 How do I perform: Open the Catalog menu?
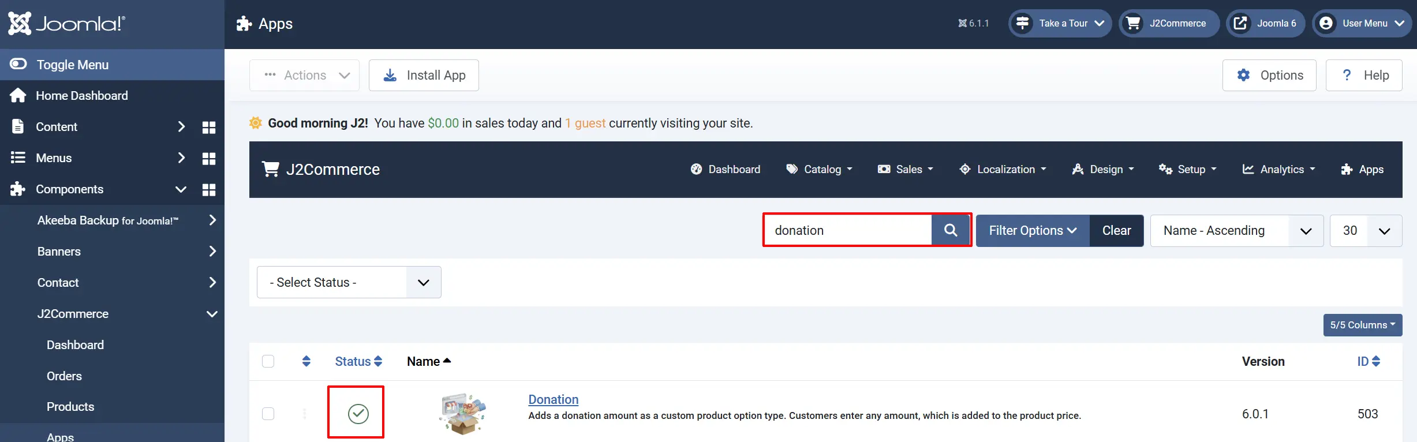pos(819,169)
